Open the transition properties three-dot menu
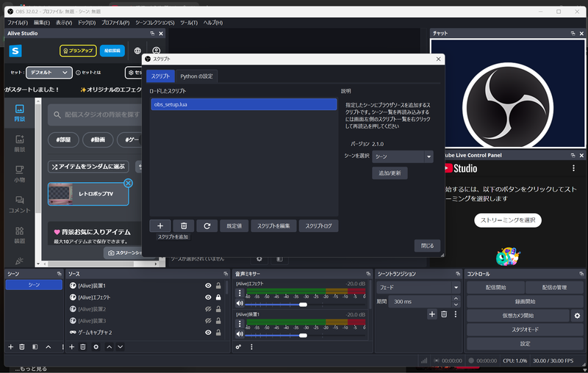This screenshot has height=373, width=588. pyautogui.click(x=456, y=314)
